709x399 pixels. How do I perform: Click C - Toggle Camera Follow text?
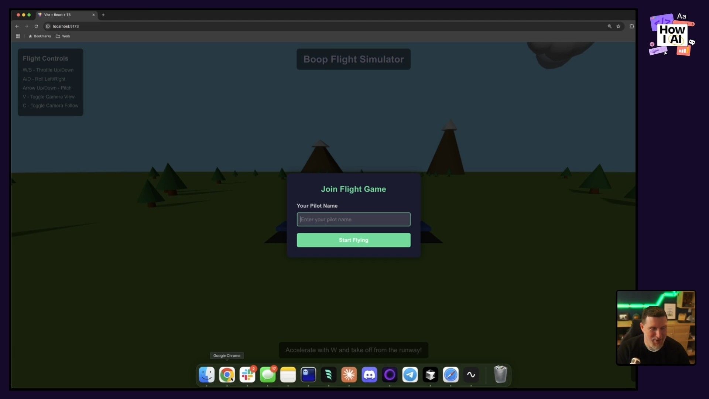(x=50, y=106)
